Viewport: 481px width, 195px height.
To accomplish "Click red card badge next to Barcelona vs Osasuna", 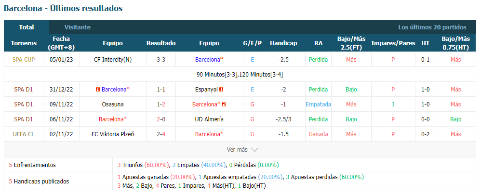I will click(224, 104).
